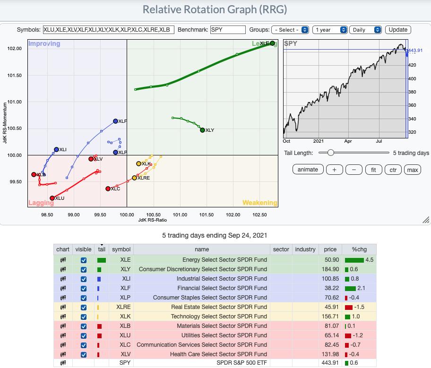This screenshot has height=368, width=431.
Task: Open the XLK chart icon
Action: pos(63,317)
